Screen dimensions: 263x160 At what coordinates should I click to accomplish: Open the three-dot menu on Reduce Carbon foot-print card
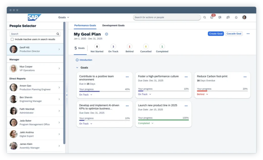pyautogui.click(x=245, y=77)
